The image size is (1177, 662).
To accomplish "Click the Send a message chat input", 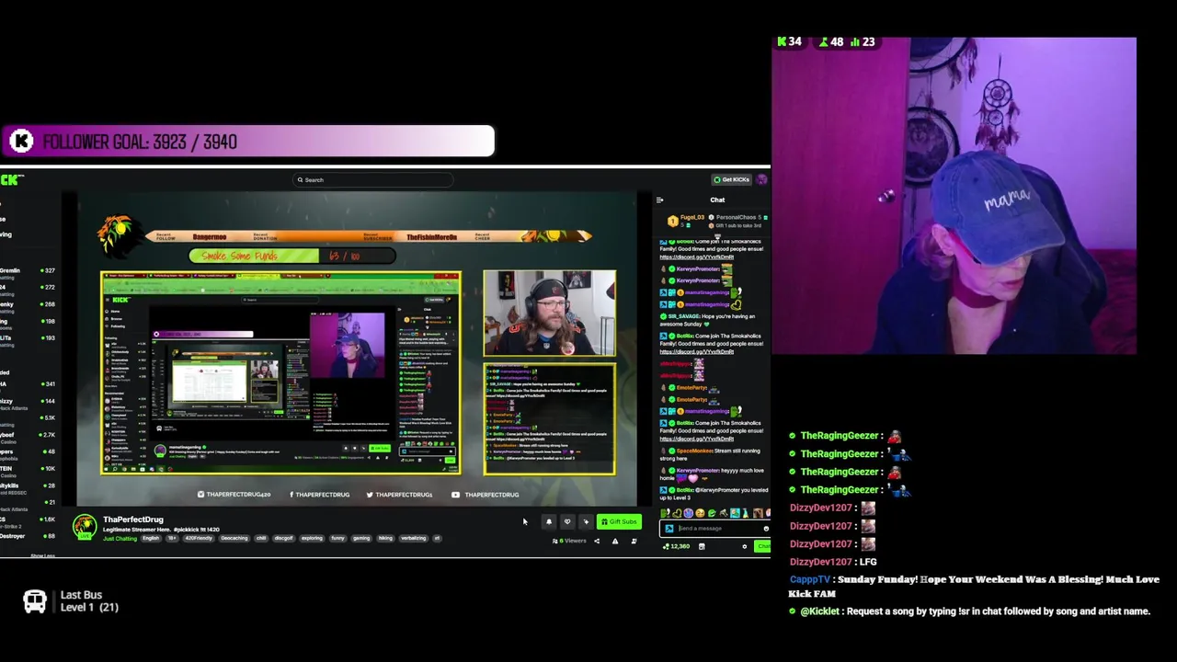I will pyautogui.click(x=714, y=529).
